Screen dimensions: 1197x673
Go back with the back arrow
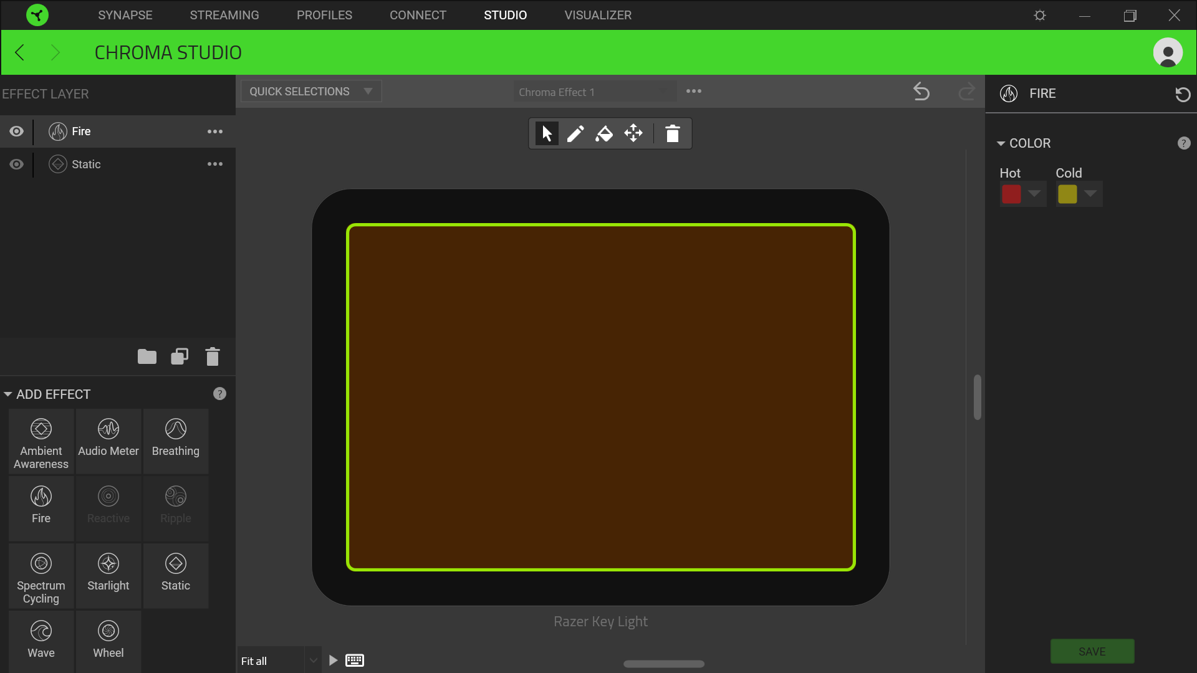pyautogui.click(x=19, y=52)
